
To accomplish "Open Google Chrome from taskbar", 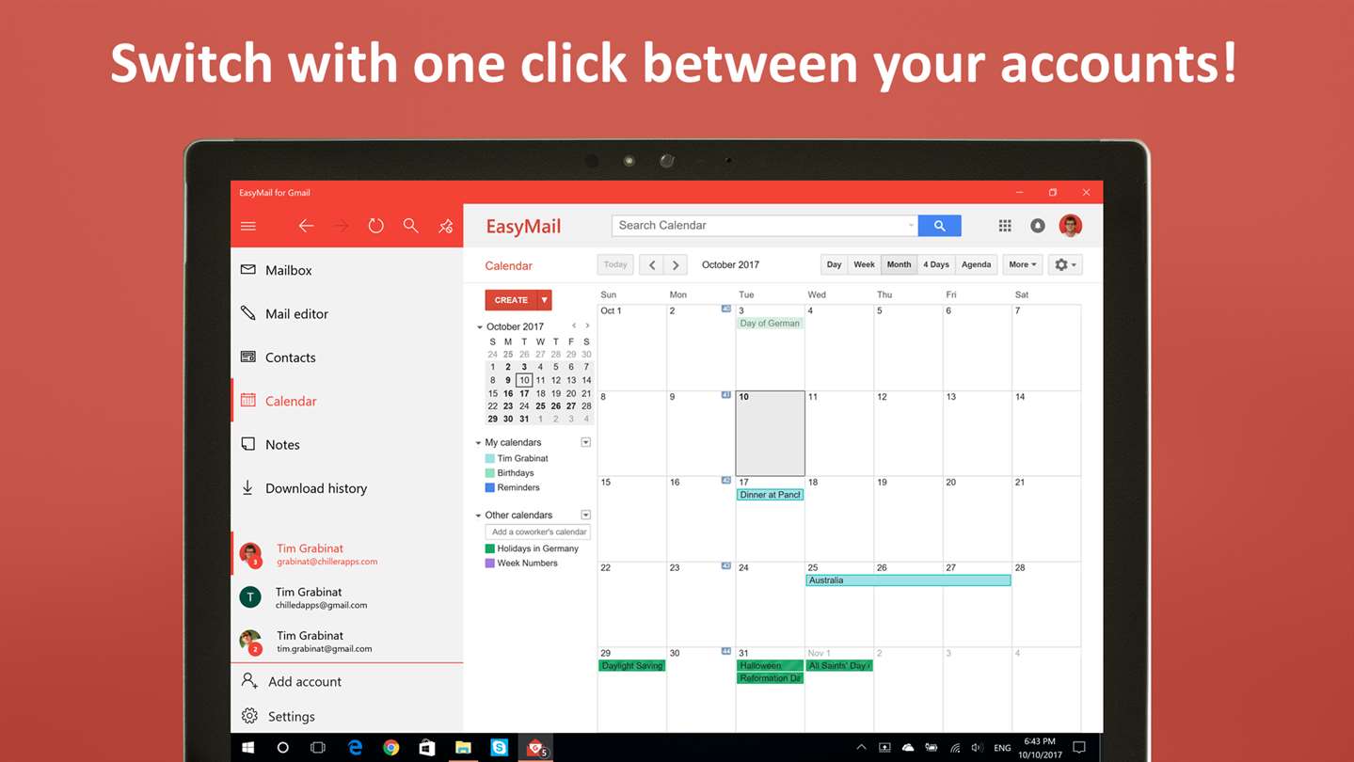I will click(x=390, y=748).
